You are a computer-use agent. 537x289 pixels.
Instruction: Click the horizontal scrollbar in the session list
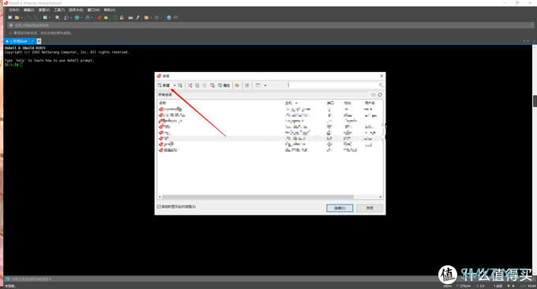pyautogui.click(x=257, y=197)
